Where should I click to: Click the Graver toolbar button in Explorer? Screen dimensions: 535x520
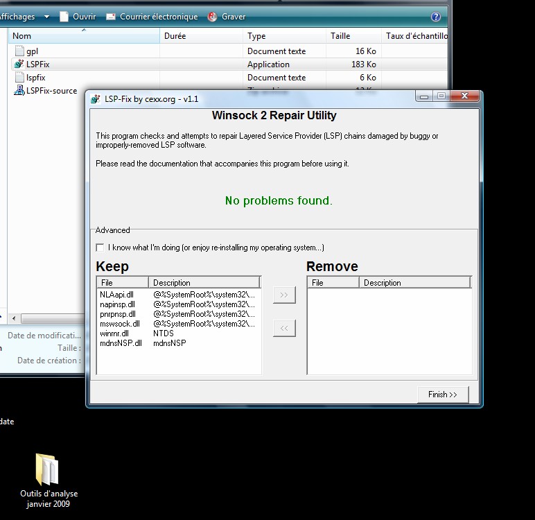227,17
